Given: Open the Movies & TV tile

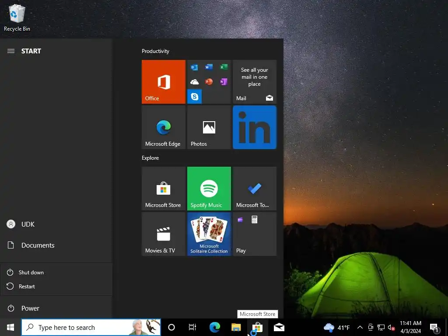Looking at the screenshot, I should [164, 234].
